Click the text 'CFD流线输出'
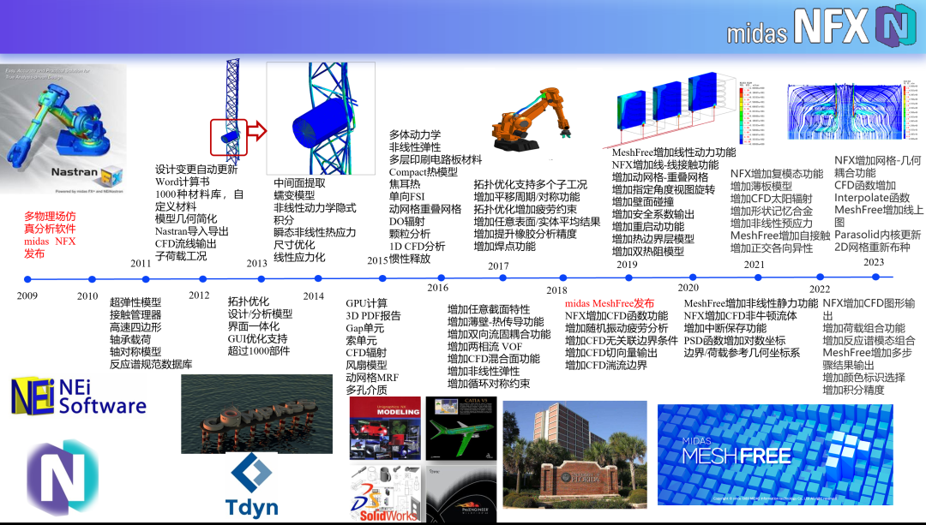 pyautogui.click(x=186, y=243)
